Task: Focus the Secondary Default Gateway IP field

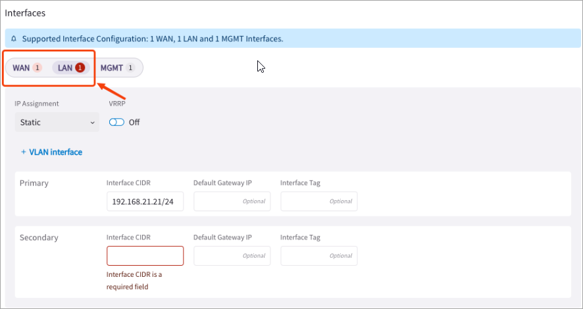Action: (x=232, y=256)
